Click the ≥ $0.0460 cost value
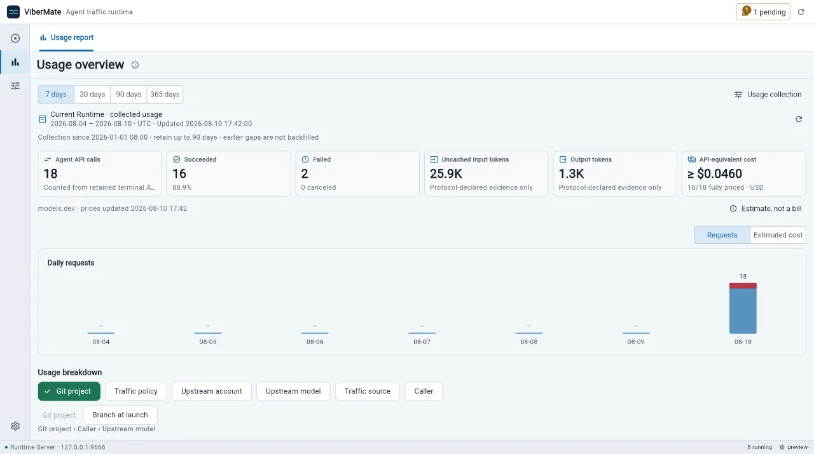 715,173
